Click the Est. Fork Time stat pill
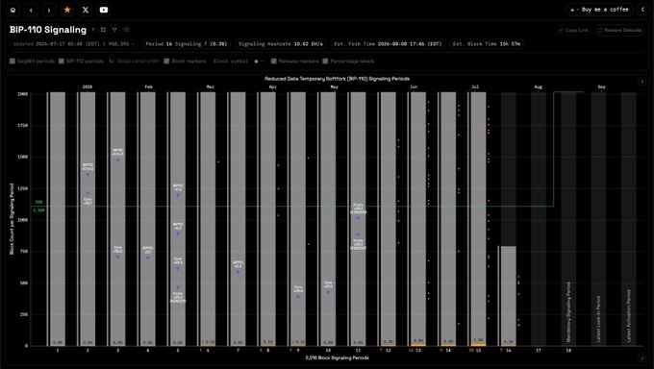 click(x=389, y=44)
